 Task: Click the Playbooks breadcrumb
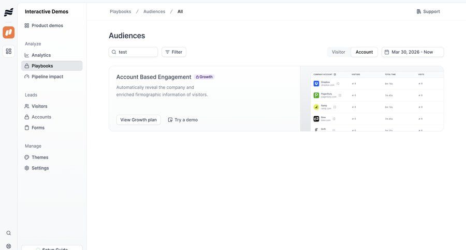120,11
